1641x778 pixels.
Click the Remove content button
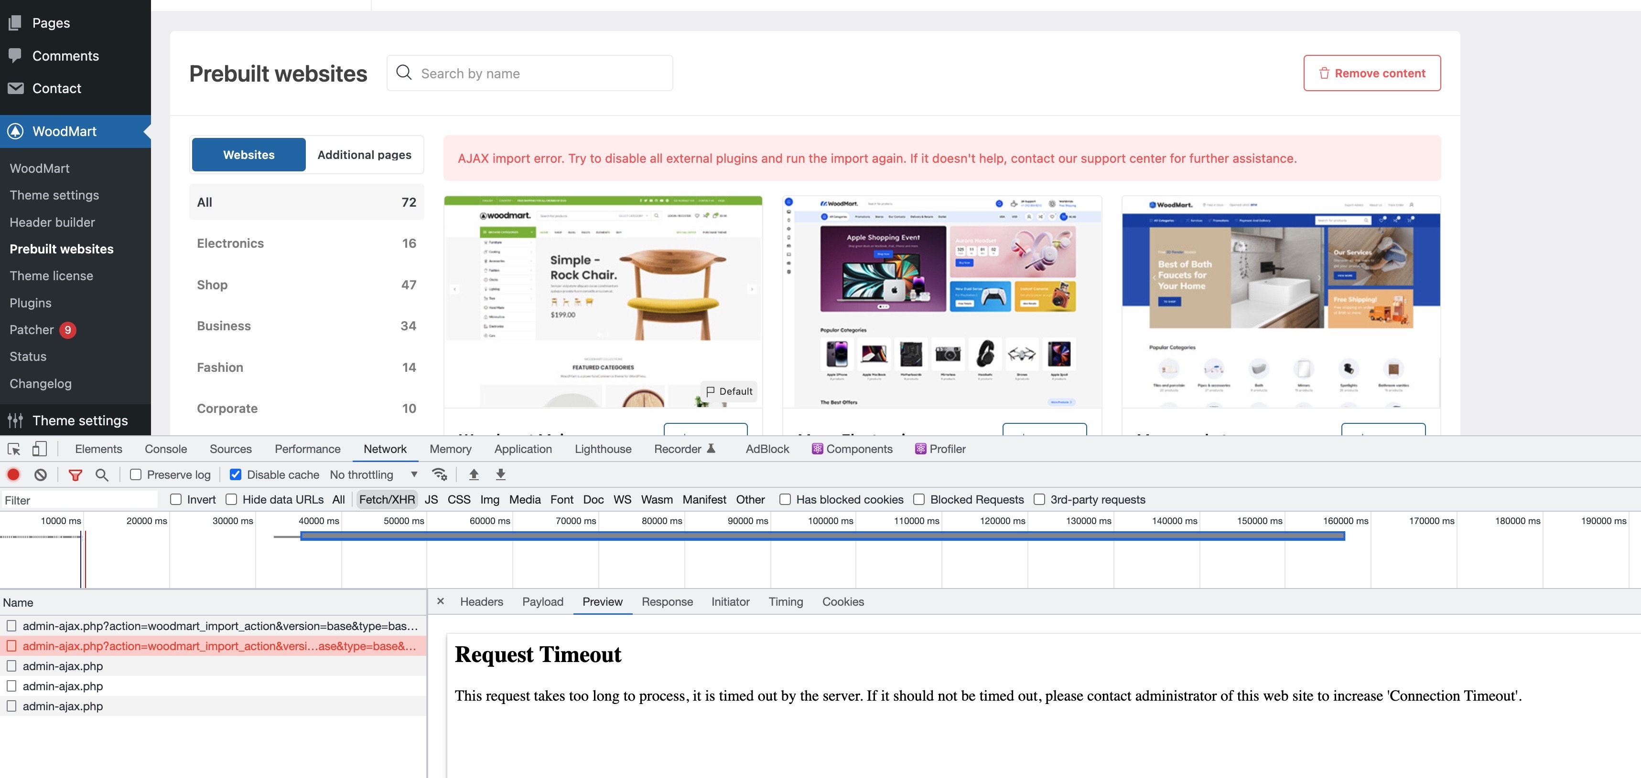click(1371, 73)
